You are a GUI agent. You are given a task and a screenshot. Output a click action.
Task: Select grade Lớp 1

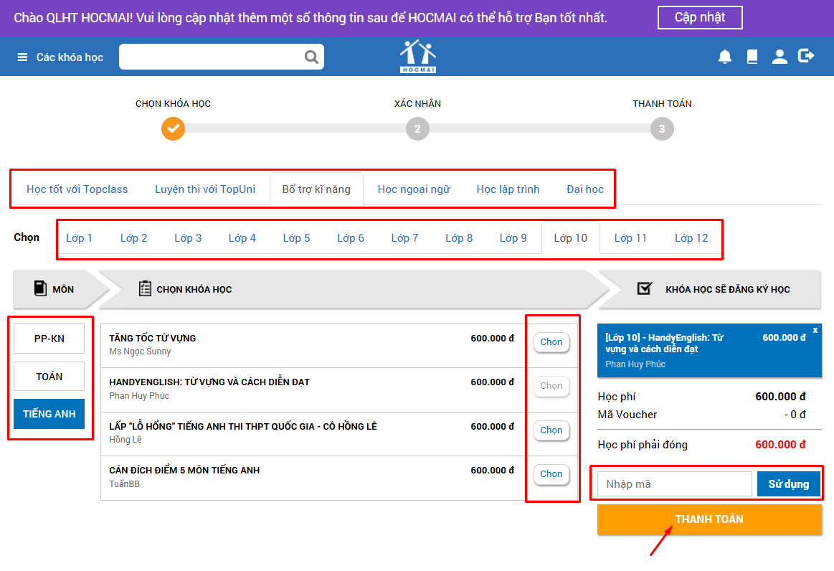[80, 238]
